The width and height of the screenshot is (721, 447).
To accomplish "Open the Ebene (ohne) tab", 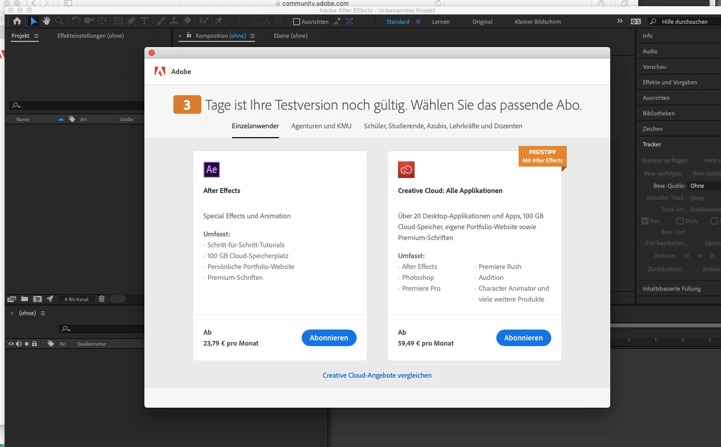I will pos(290,36).
